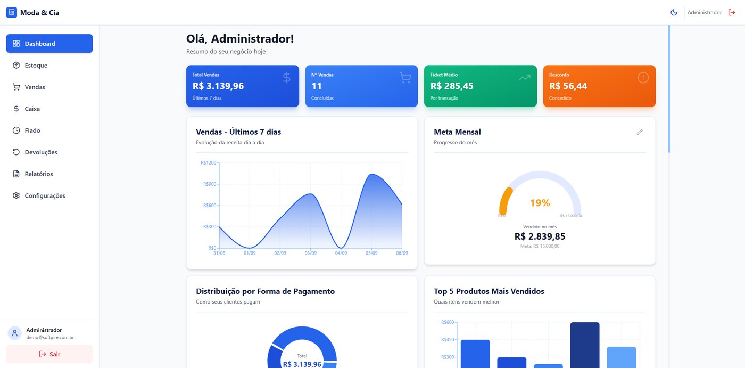Click the red Sair button
This screenshot has height=368, width=745.
click(x=49, y=354)
